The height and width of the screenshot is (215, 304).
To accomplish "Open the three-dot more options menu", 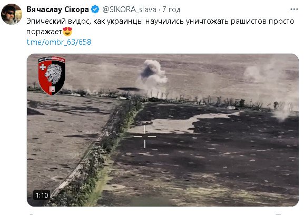I will tap(294, 9).
